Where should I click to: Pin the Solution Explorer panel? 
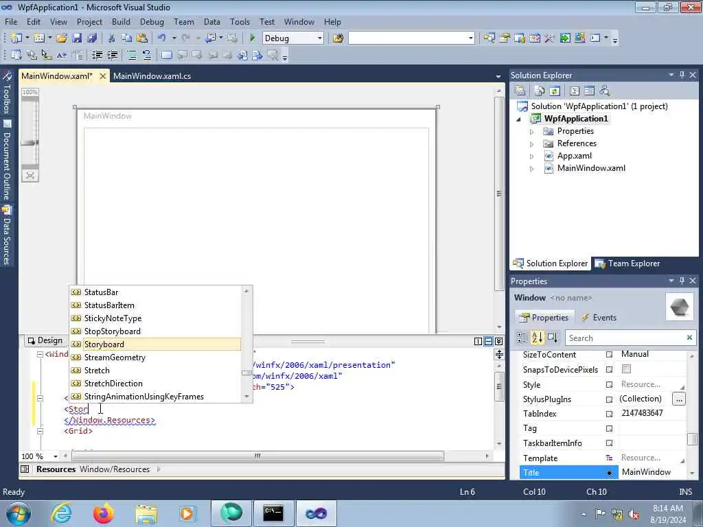tap(682, 75)
